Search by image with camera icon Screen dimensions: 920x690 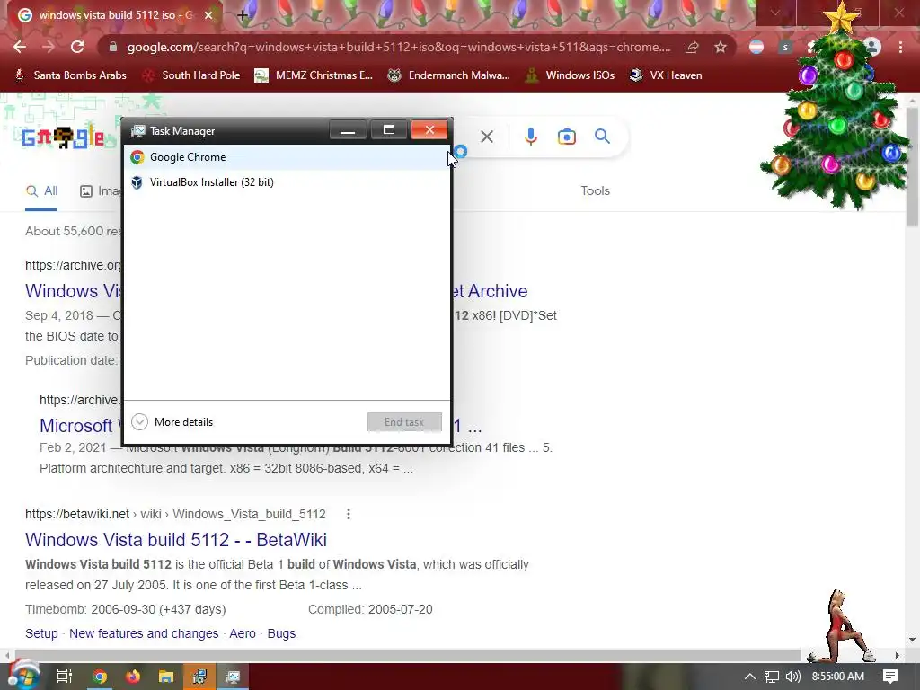(x=566, y=137)
